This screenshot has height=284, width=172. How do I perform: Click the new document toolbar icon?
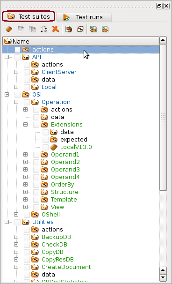[x=21, y=29]
